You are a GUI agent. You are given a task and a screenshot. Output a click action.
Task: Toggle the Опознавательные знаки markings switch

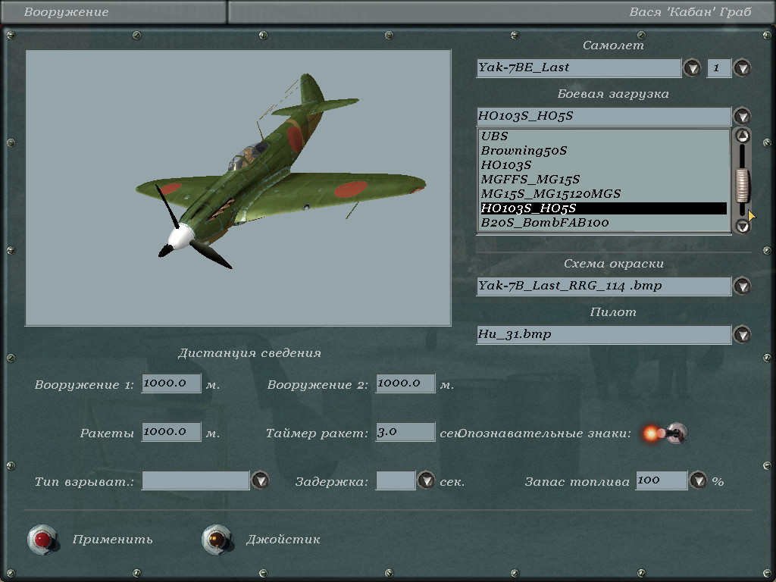[665, 433]
